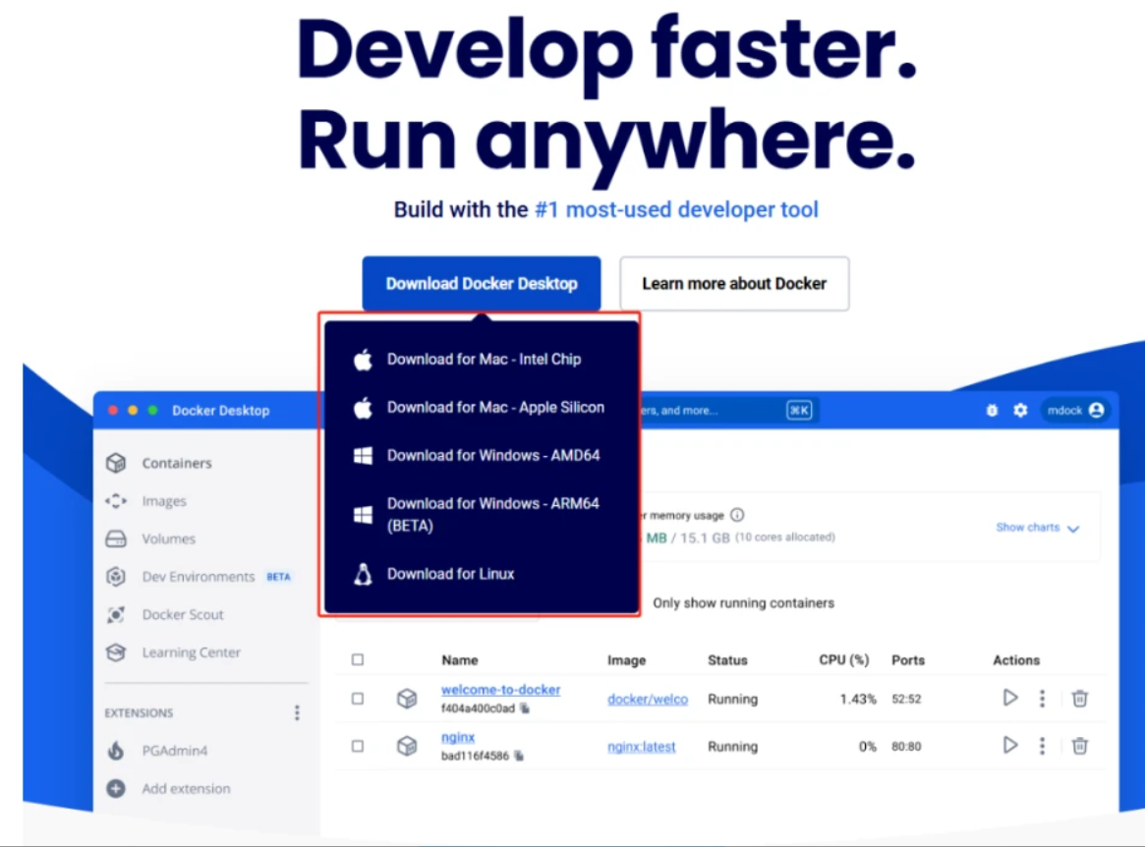This screenshot has height=847, width=1145.
Task: Toggle the select-all containers checkbox
Action: point(357,660)
